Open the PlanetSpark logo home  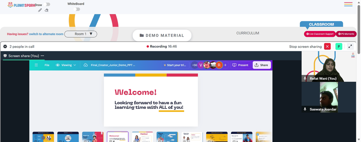point(21,5)
